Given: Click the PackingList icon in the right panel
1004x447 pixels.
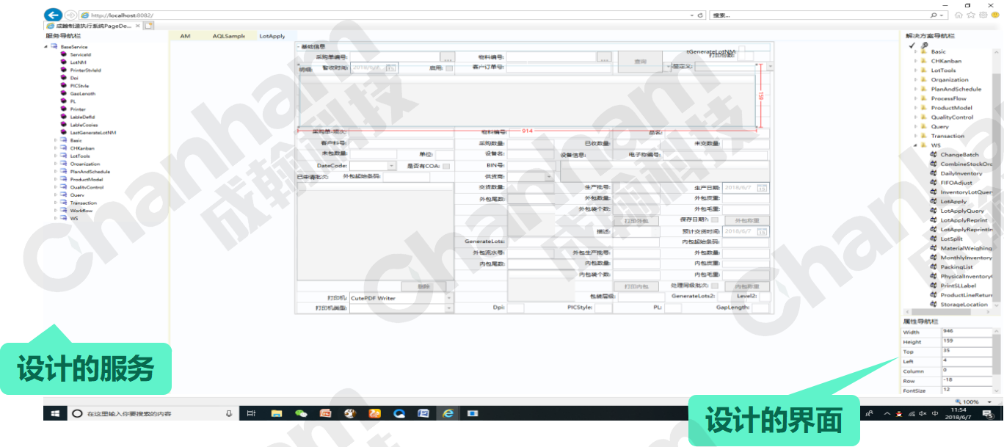Looking at the screenshot, I should click(933, 267).
